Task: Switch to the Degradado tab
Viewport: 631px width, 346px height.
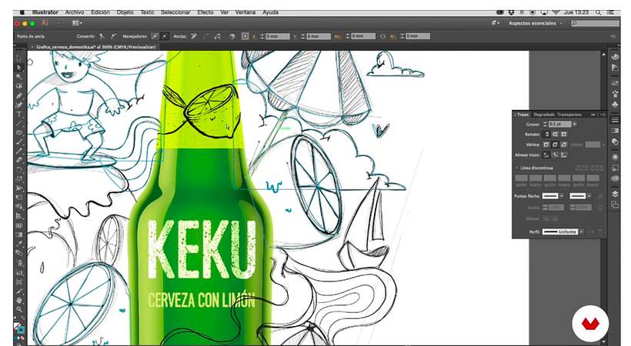Action: coord(544,115)
